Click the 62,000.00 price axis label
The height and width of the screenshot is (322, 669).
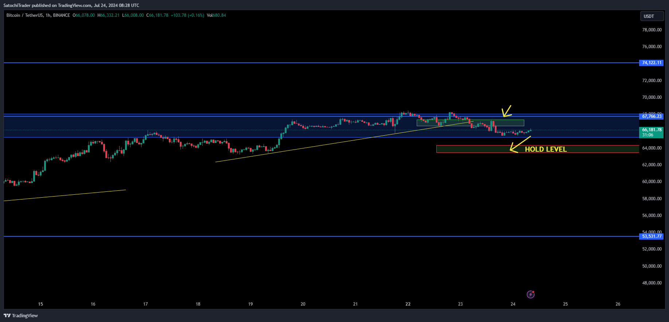pos(652,165)
